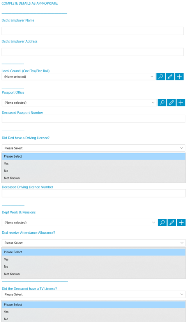
Task: Edit Passport Office entry with pencil icon
Action: [171, 103]
